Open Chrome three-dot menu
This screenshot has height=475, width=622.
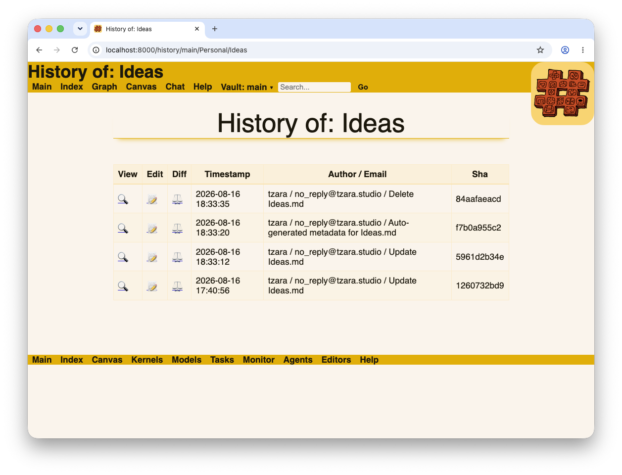pos(583,50)
